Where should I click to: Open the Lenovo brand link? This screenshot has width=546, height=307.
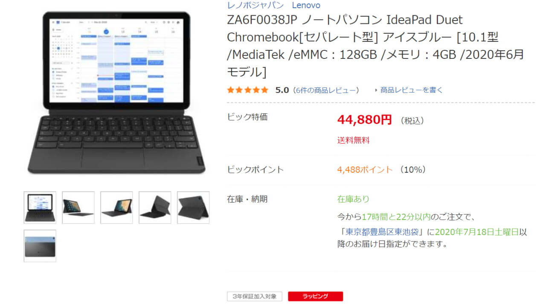(306, 6)
